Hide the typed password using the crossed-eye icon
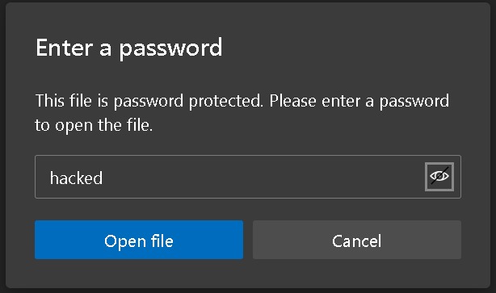 pyautogui.click(x=439, y=177)
